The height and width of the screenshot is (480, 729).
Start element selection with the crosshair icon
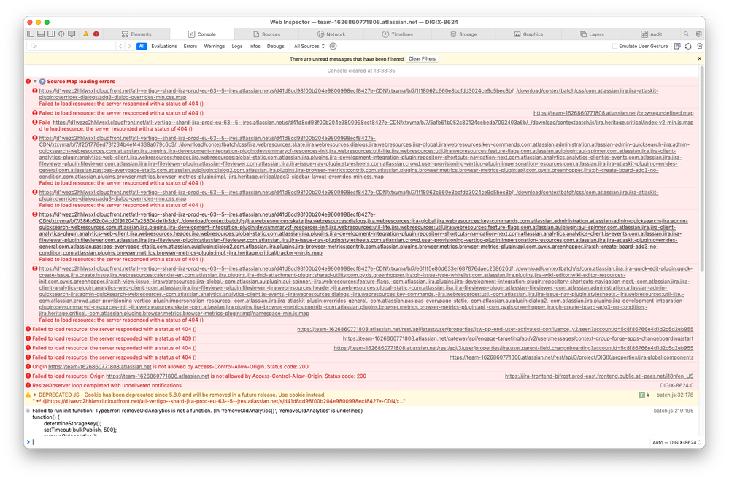(61, 34)
